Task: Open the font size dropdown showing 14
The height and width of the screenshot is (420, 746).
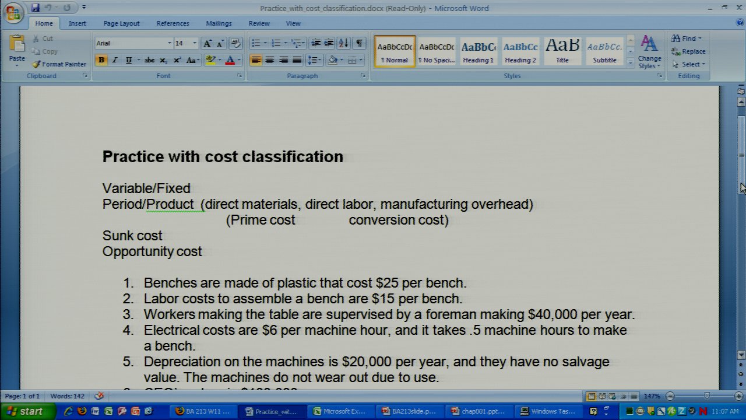Action: [195, 43]
